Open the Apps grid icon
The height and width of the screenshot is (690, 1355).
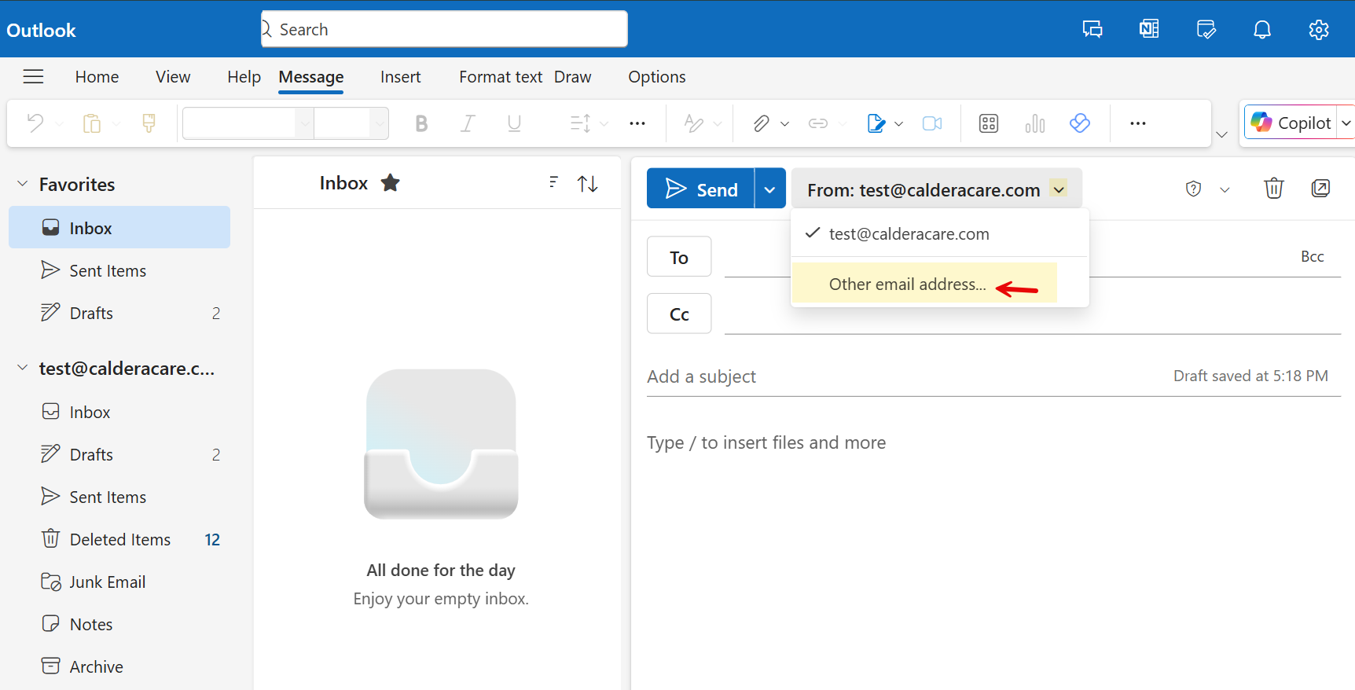click(989, 123)
